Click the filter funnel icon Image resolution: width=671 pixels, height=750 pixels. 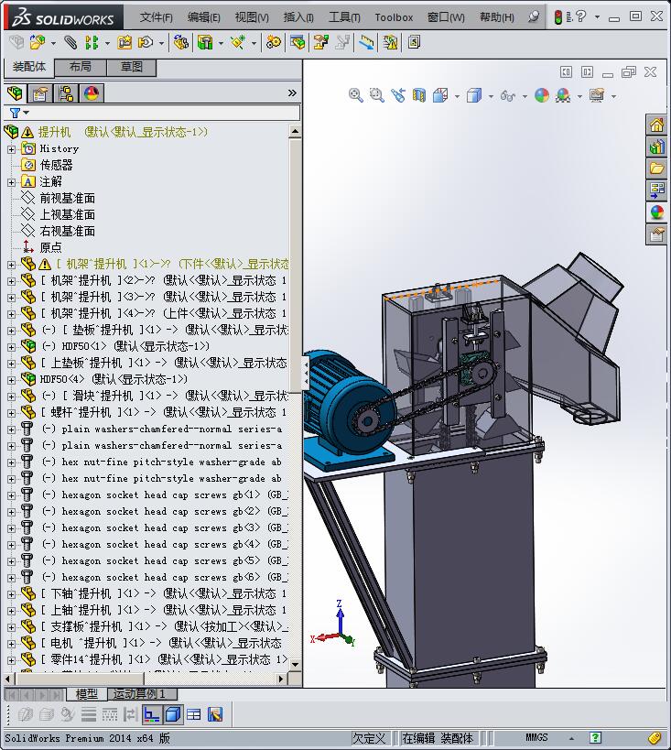(x=15, y=113)
